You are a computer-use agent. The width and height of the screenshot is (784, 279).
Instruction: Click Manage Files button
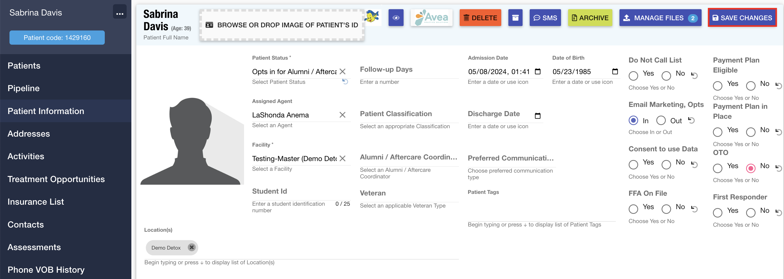point(660,18)
